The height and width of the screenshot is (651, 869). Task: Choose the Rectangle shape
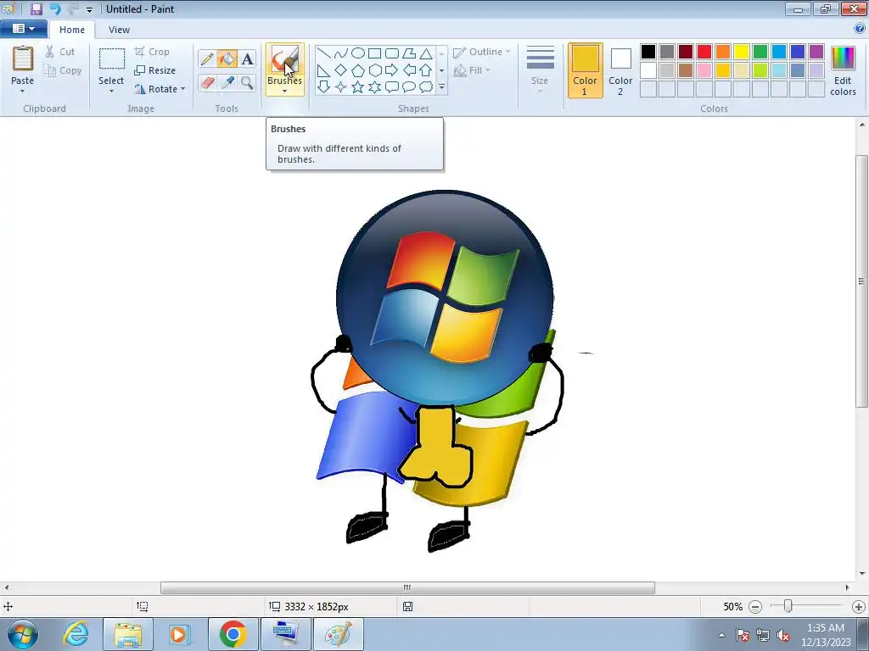click(374, 53)
